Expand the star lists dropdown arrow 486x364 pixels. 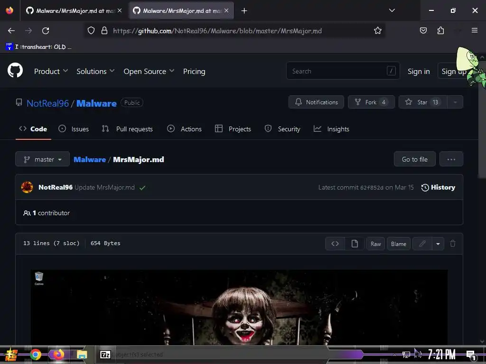click(455, 102)
